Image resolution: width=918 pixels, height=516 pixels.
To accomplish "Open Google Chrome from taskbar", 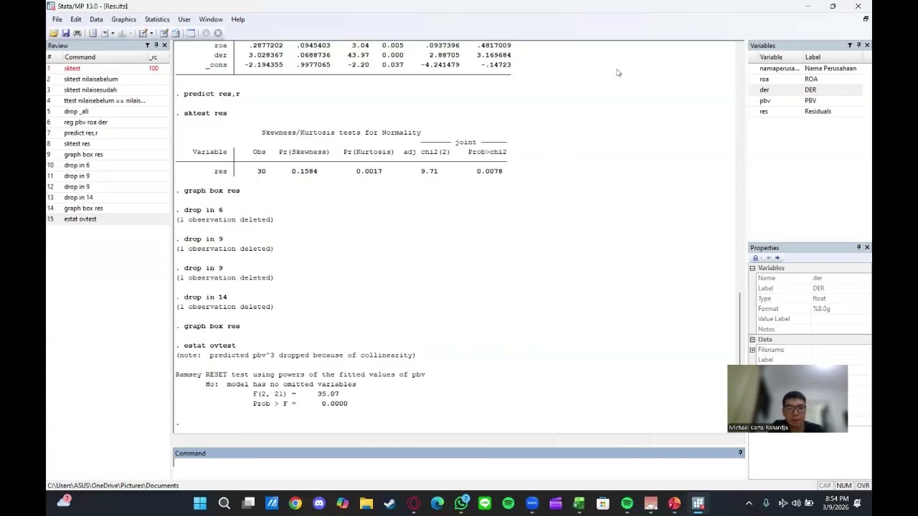I will (295, 503).
